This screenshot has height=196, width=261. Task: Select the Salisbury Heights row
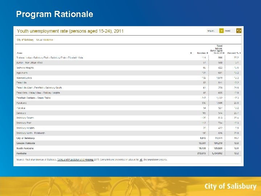pos(128,128)
